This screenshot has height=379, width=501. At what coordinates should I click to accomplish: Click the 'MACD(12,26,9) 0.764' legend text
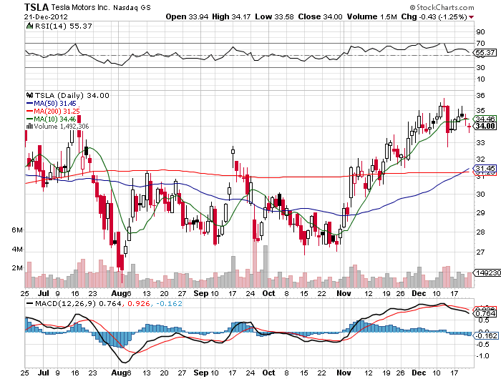tap(78, 303)
